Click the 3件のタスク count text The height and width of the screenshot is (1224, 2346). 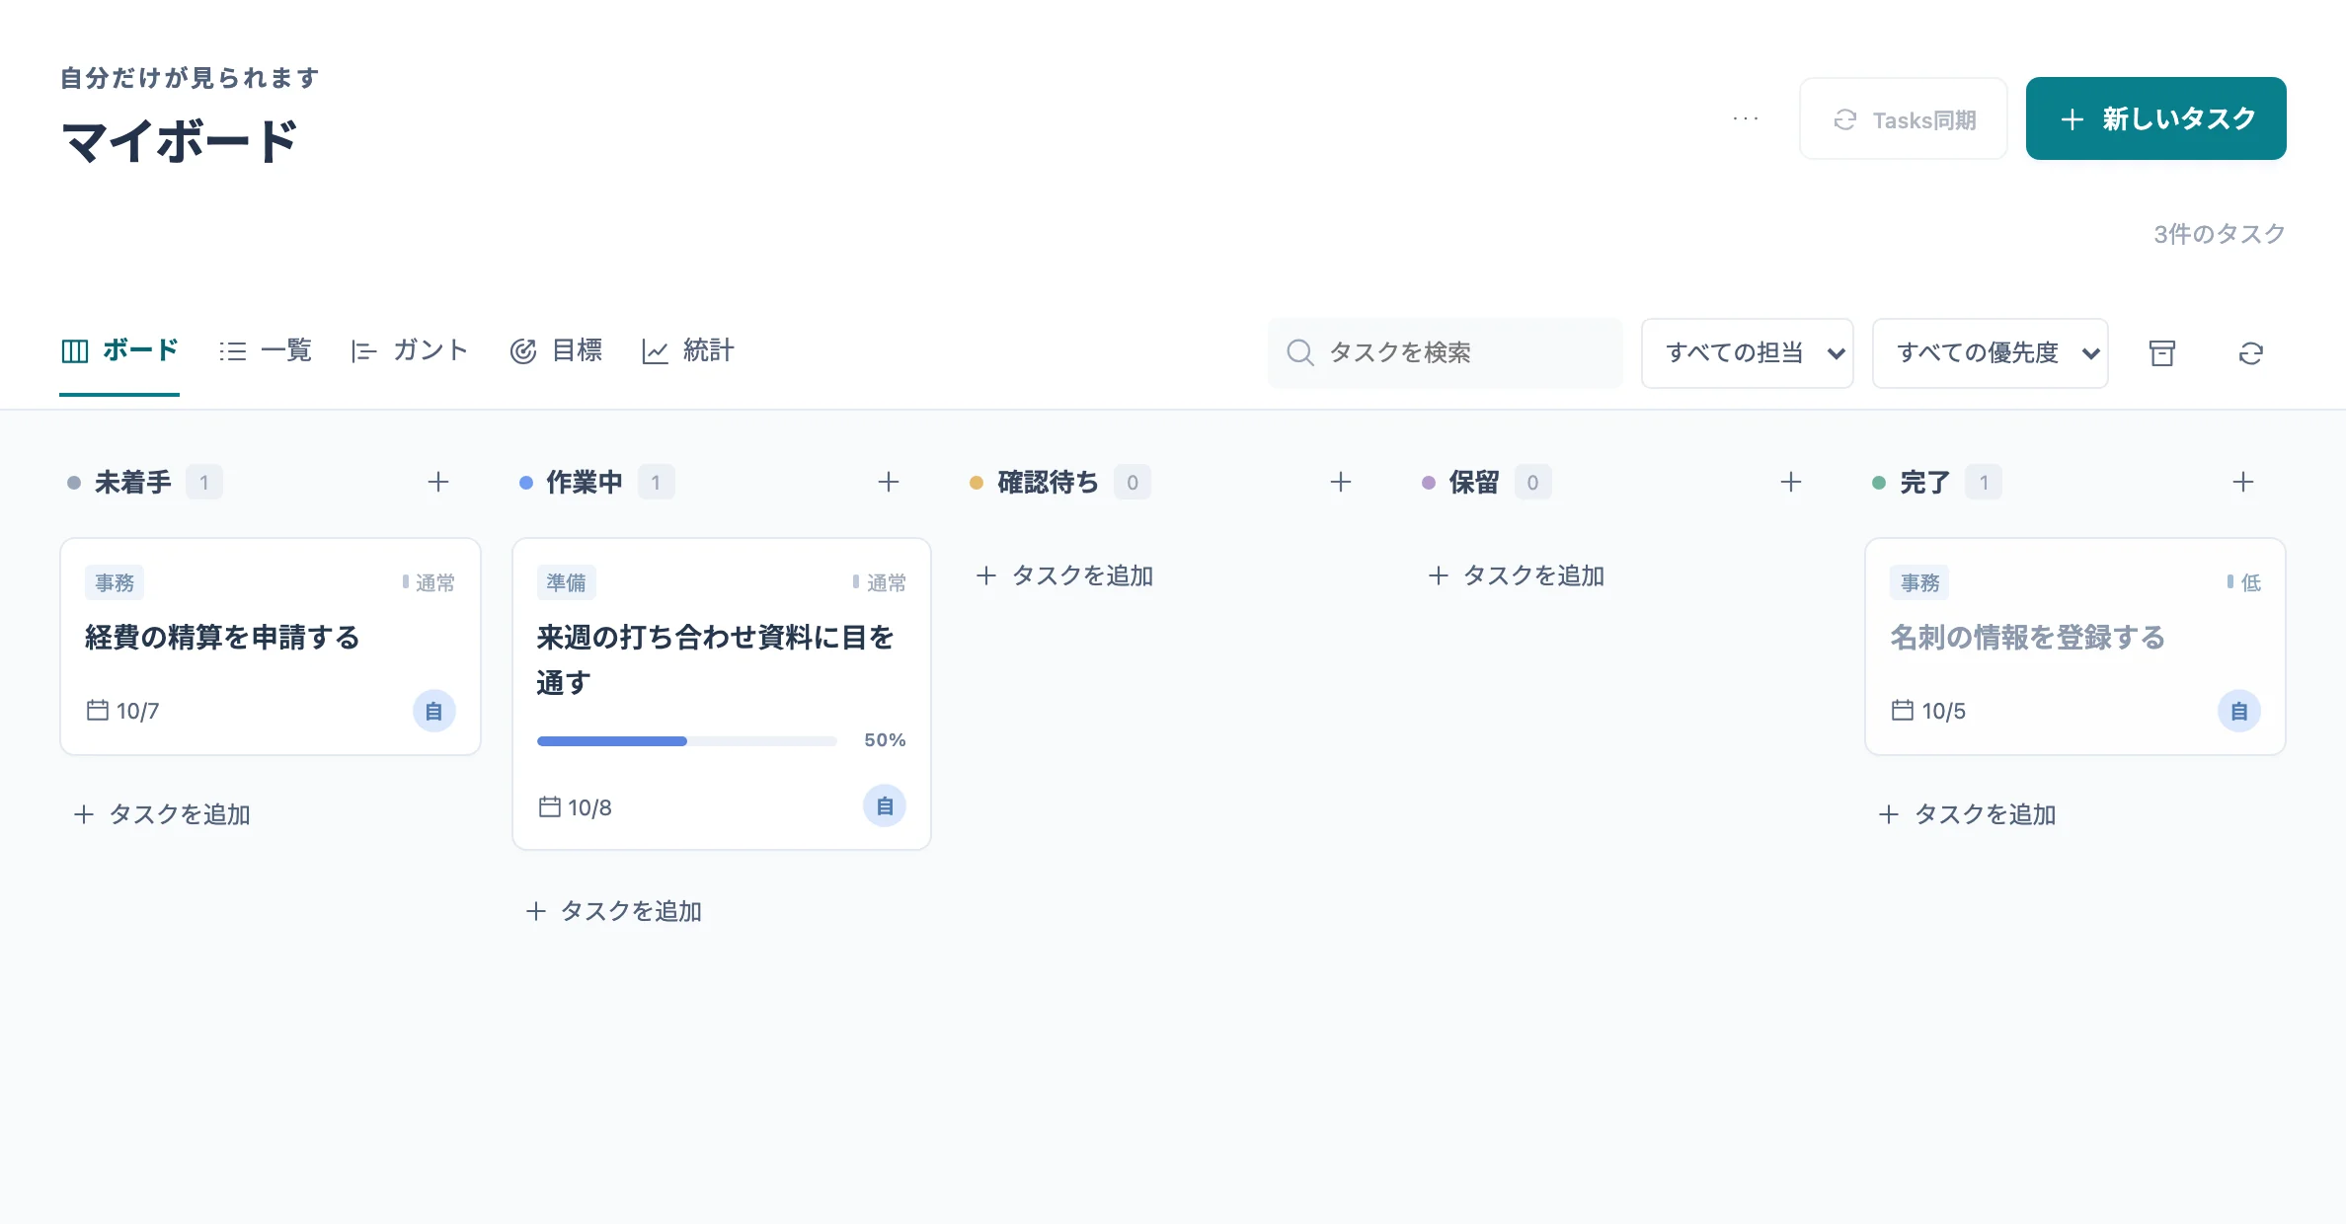coord(2220,234)
